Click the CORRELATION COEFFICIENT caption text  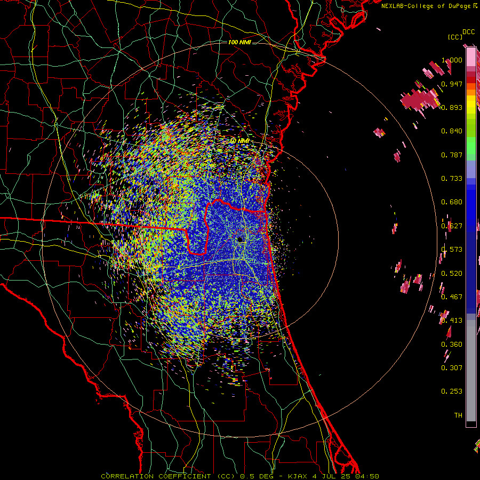click(156, 476)
